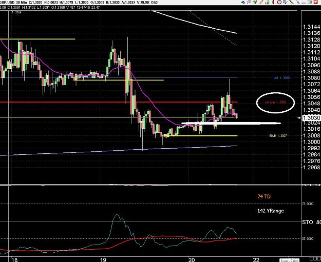Click the ROVR 1.3007 level label
This screenshot has height=262, width=321.
(278, 136)
